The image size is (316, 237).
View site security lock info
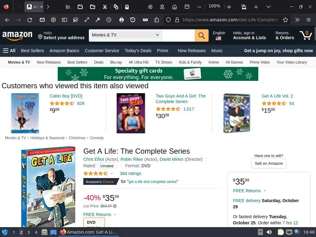tap(177, 20)
